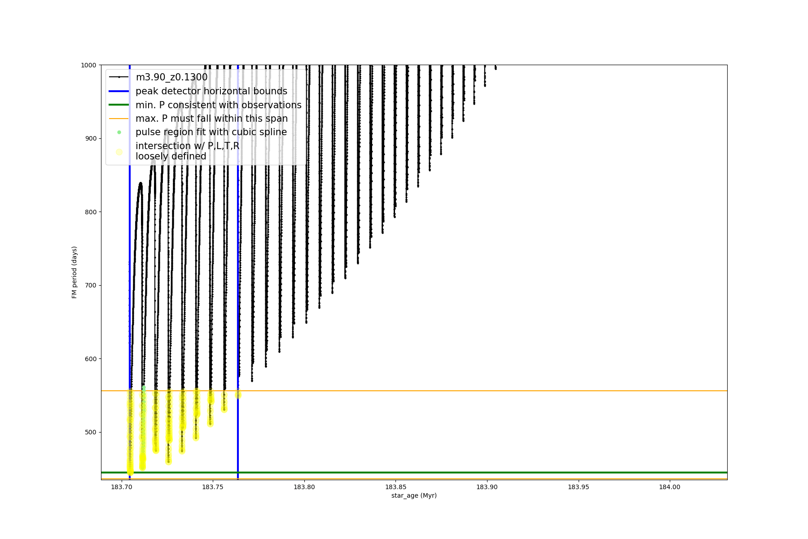Select 'max. P must fall within this span' label

click(x=211, y=119)
